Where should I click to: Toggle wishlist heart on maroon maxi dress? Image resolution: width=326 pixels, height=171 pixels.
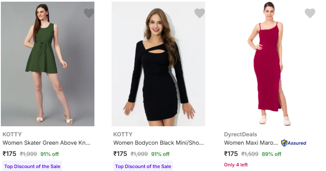pos(310,13)
